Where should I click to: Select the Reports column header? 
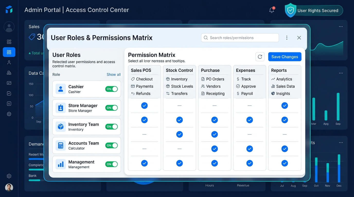click(279, 70)
